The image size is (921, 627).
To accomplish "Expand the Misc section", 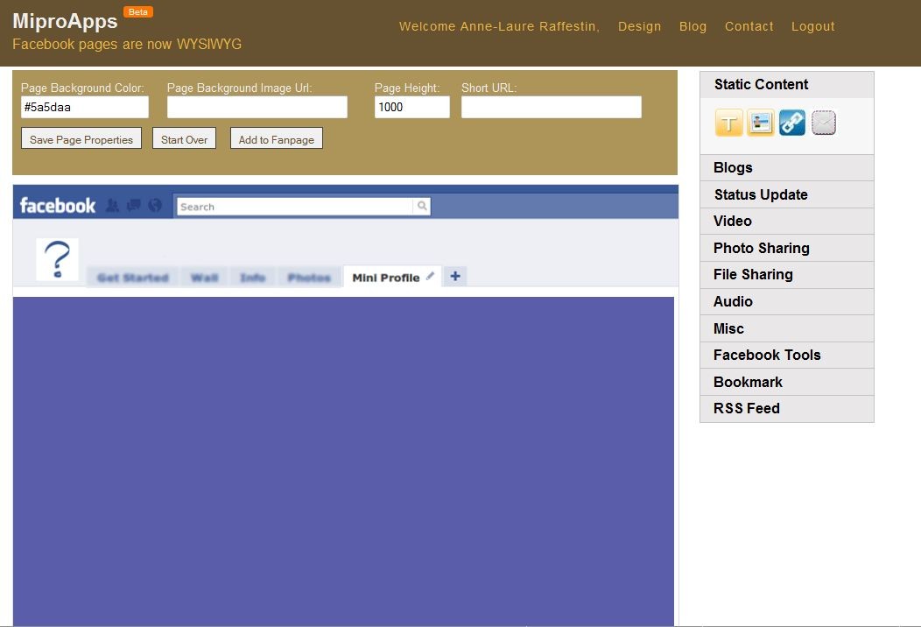I will [786, 328].
